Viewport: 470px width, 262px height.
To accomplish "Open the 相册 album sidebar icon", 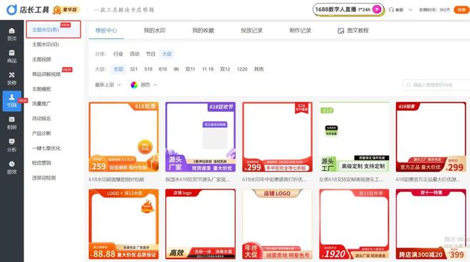I will click(x=11, y=123).
